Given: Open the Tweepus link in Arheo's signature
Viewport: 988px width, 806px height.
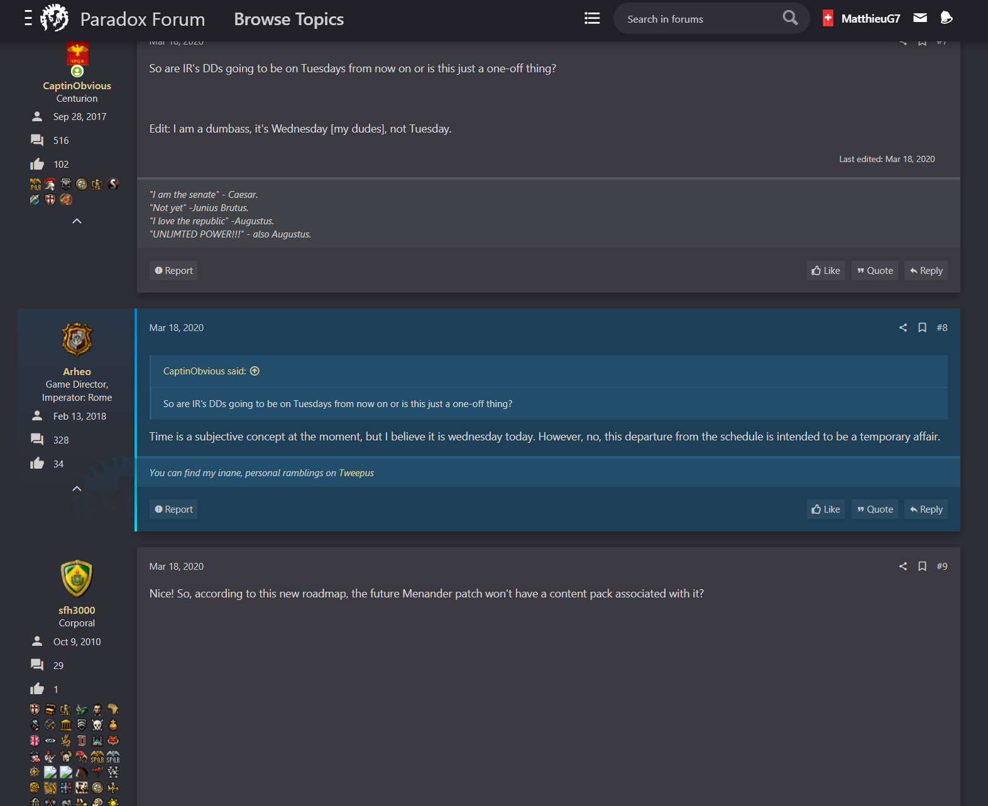Looking at the screenshot, I should coord(356,472).
